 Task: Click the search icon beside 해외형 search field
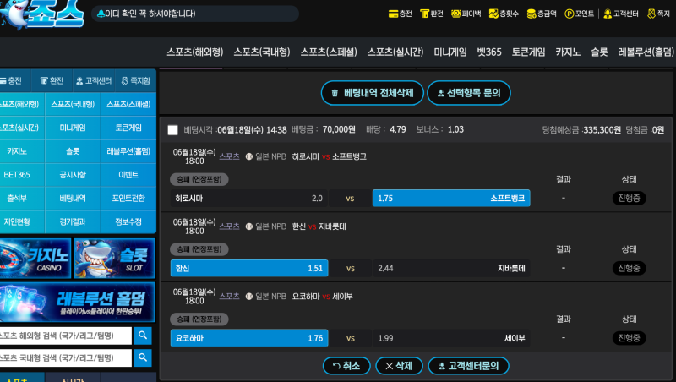click(143, 336)
